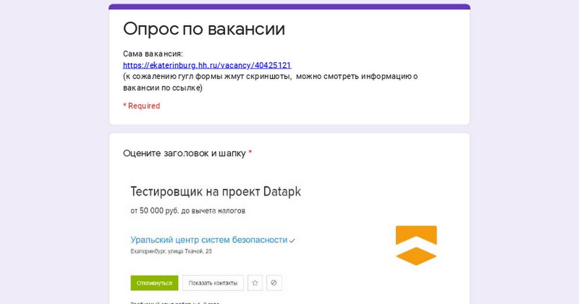Click the Показать контакты button
The image size is (579, 304).
click(x=213, y=283)
